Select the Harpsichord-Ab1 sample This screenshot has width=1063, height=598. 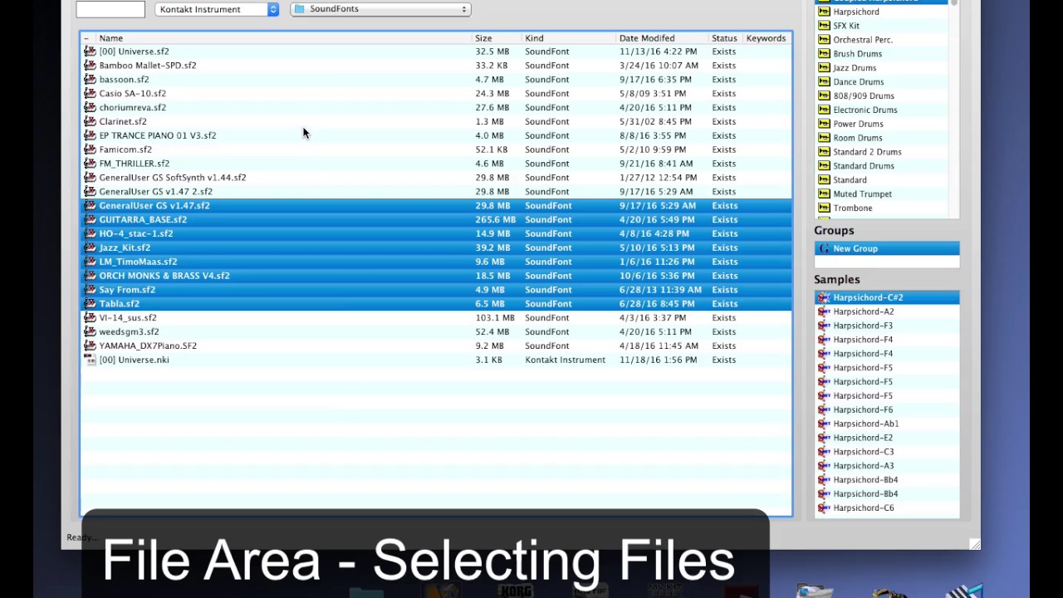[x=887, y=424]
